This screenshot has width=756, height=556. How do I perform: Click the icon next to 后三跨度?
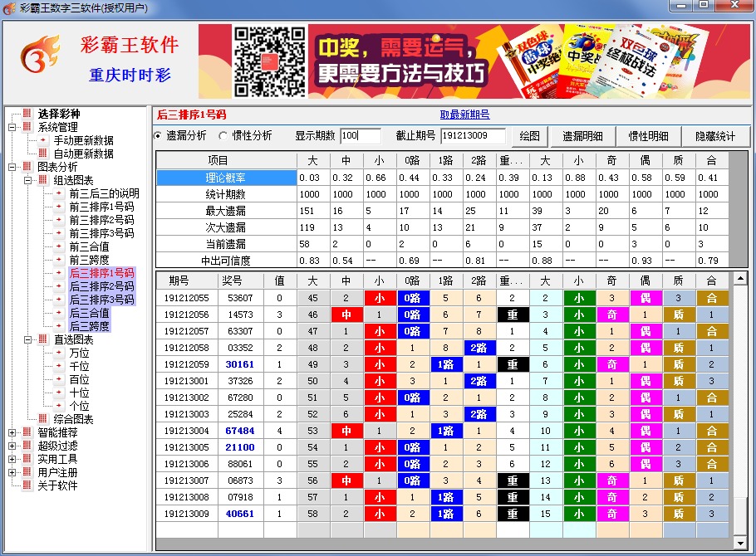[59, 326]
